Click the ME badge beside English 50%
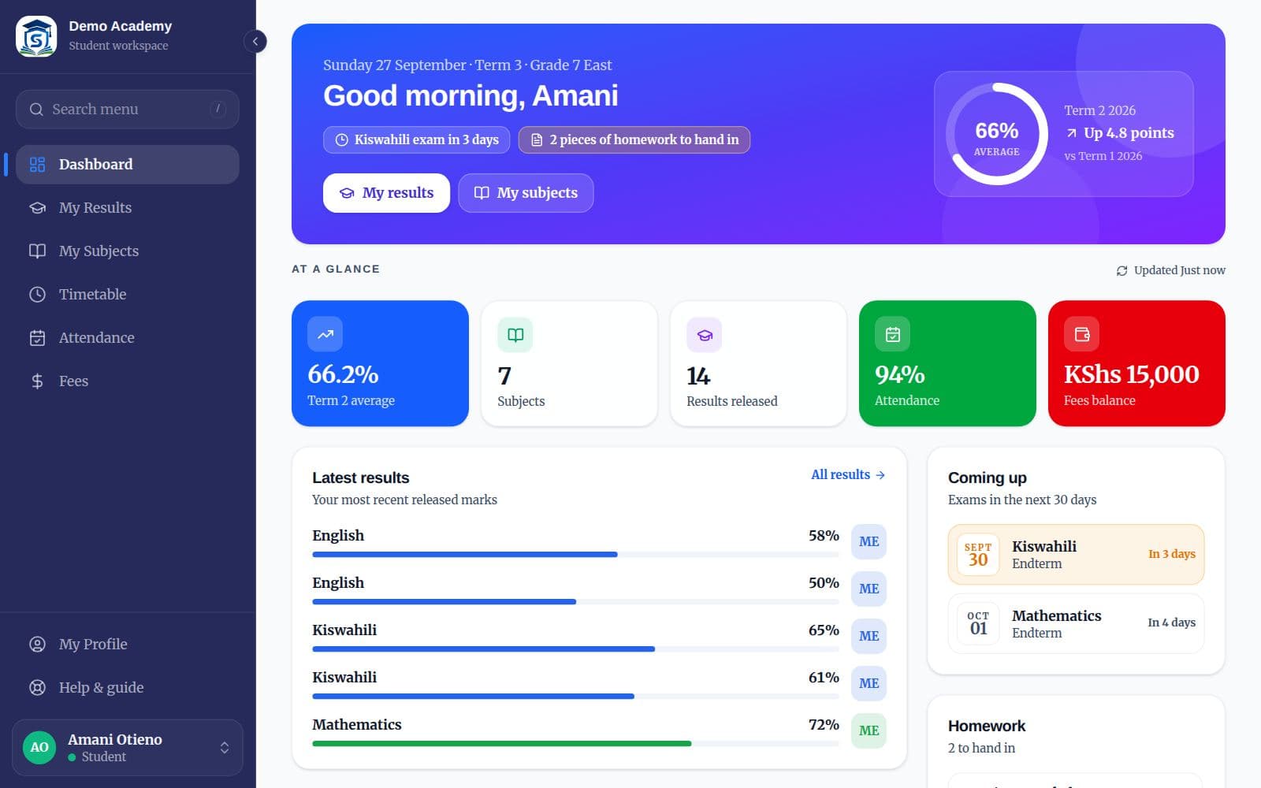The width and height of the screenshot is (1261, 788). [x=869, y=589]
